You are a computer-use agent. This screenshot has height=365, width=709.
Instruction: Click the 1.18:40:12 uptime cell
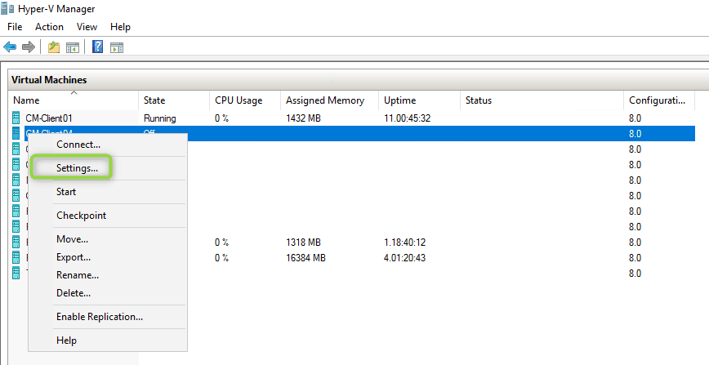tap(404, 243)
